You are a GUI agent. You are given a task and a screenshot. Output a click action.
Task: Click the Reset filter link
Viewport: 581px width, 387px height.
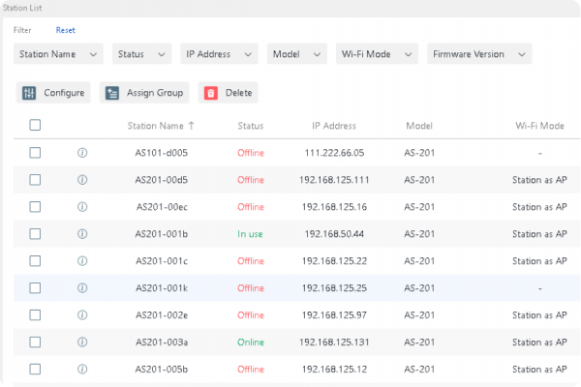[x=65, y=30]
